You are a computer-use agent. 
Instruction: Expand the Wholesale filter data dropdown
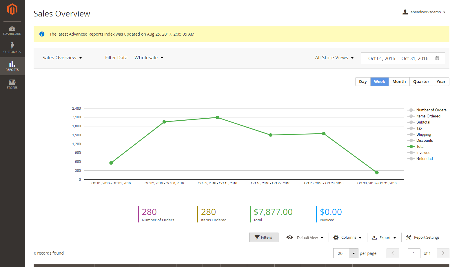pos(149,58)
